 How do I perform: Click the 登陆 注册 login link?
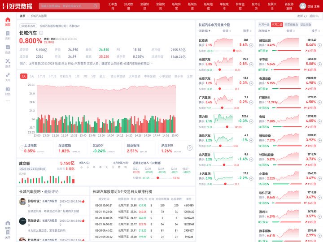313,6
